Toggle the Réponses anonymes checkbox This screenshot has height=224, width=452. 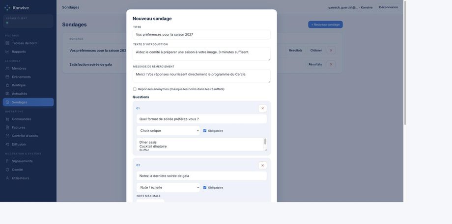pyautogui.click(x=135, y=89)
